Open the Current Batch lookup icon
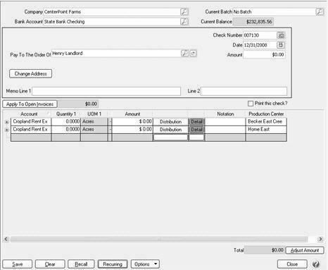The image size is (328, 270). point(320,11)
